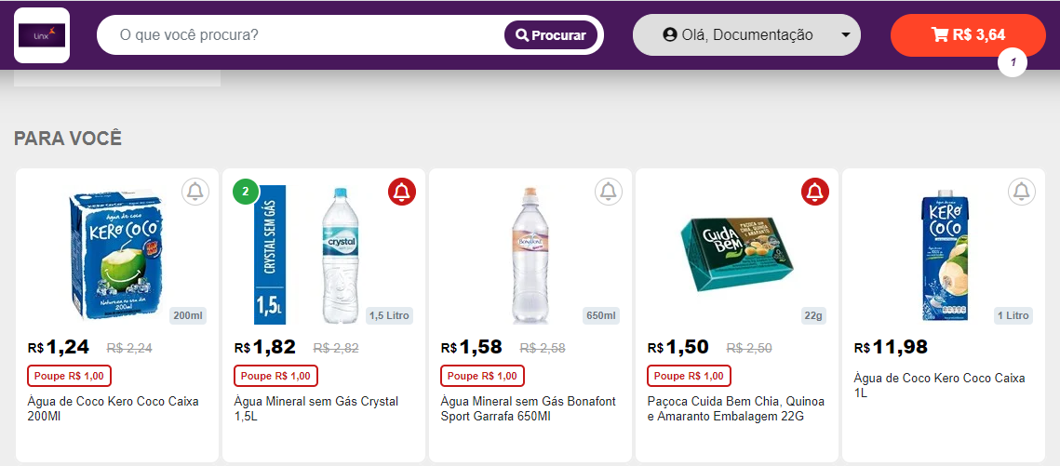Open 'Água Mineral sem Gás Crystal 1,5L' link
The width and height of the screenshot is (1060, 466).
pos(316,408)
